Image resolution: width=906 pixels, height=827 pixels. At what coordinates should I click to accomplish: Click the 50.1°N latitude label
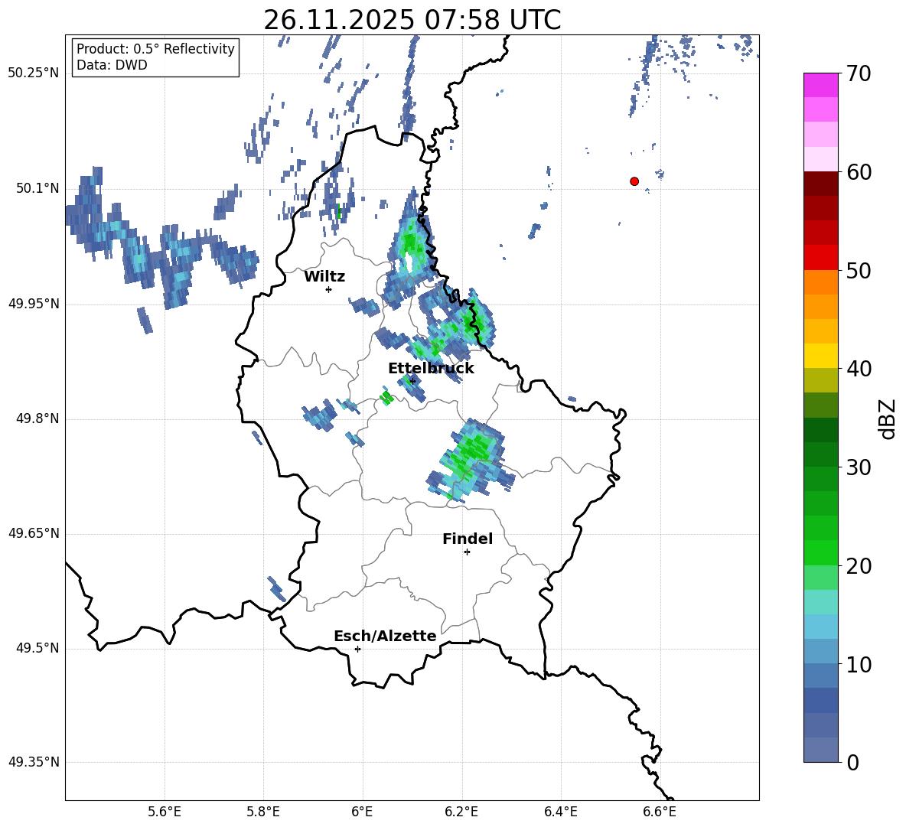(x=37, y=188)
